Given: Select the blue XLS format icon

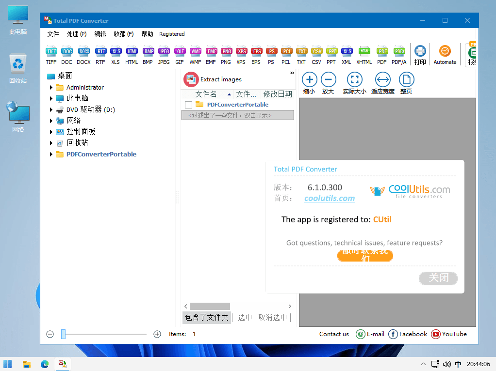Looking at the screenshot, I should click(x=116, y=55).
